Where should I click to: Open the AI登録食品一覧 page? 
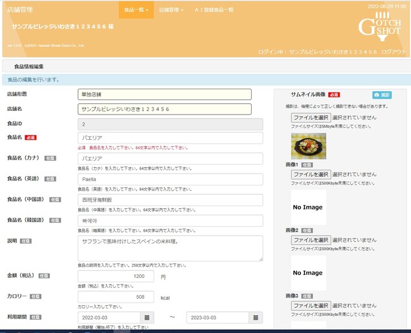click(x=214, y=10)
